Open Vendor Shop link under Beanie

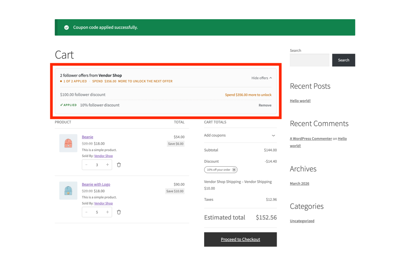[103, 156]
